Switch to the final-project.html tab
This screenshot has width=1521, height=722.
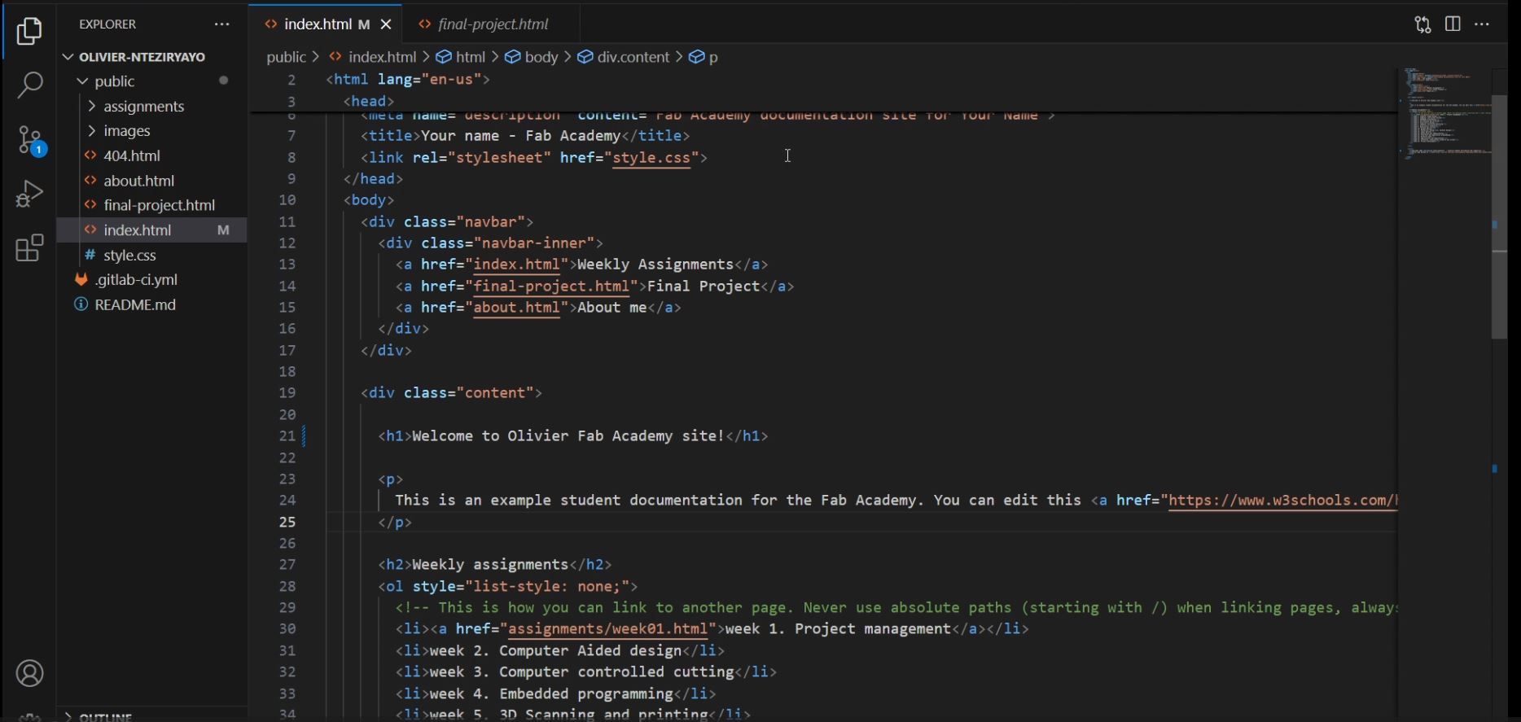pos(493,24)
